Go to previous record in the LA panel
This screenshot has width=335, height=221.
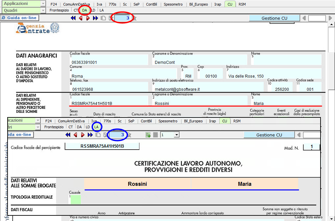(x=75, y=135)
